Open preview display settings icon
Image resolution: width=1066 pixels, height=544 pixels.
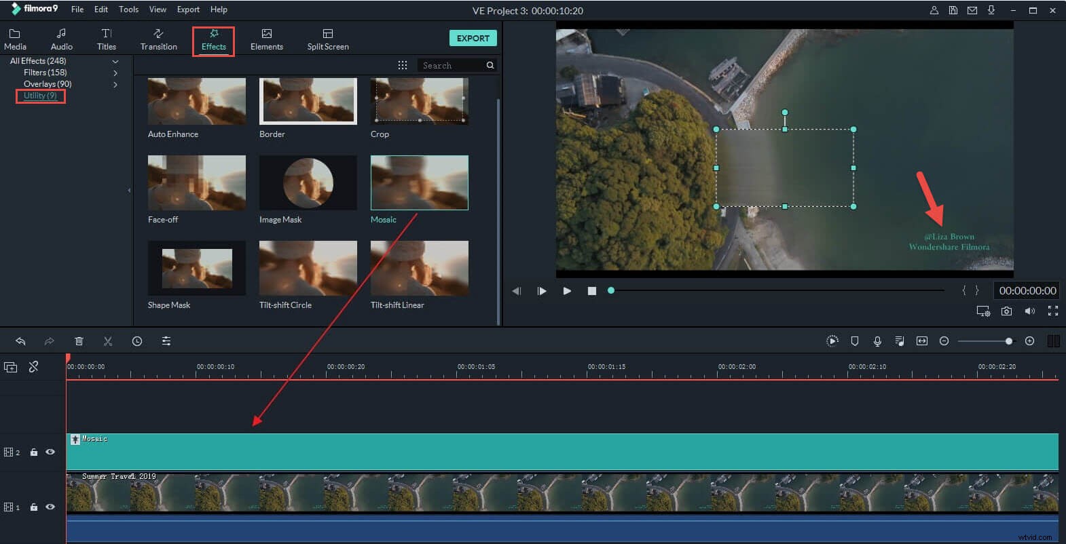click(x=983, y=311)
